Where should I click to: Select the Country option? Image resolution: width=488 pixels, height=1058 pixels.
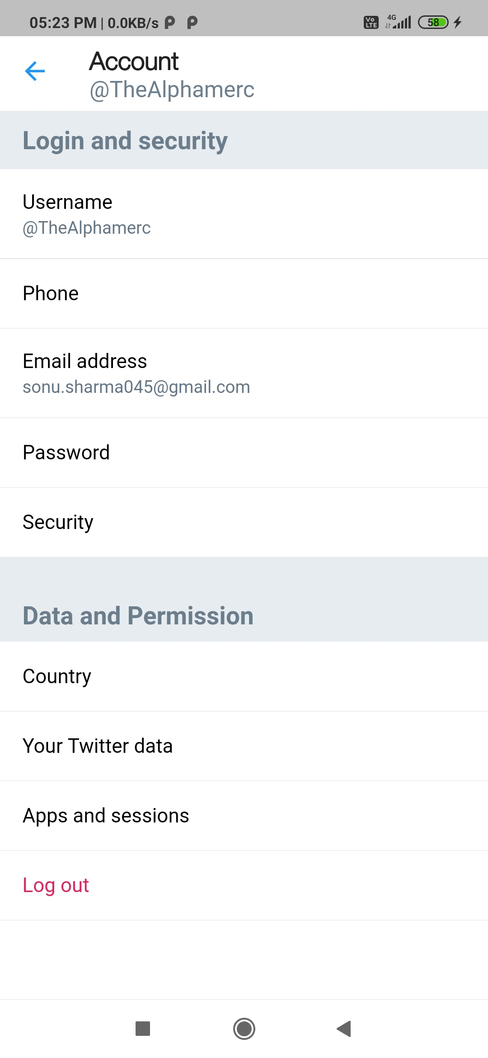244,676
